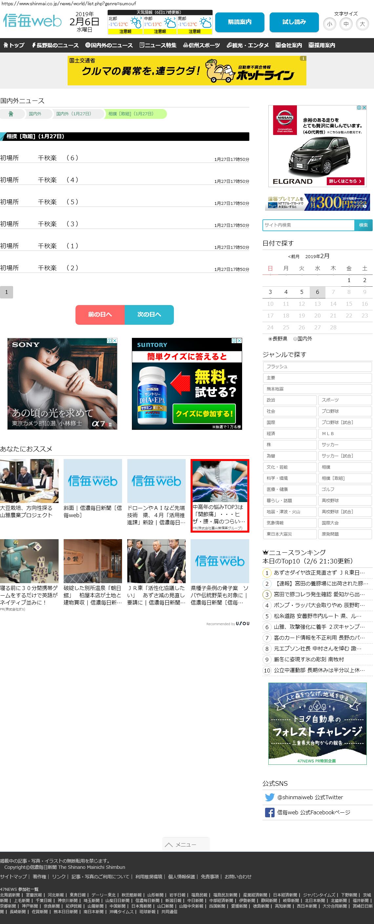Open the official Twitter icon link
The width and height of the screenshot is (374, 924).
tap(269, 797)
